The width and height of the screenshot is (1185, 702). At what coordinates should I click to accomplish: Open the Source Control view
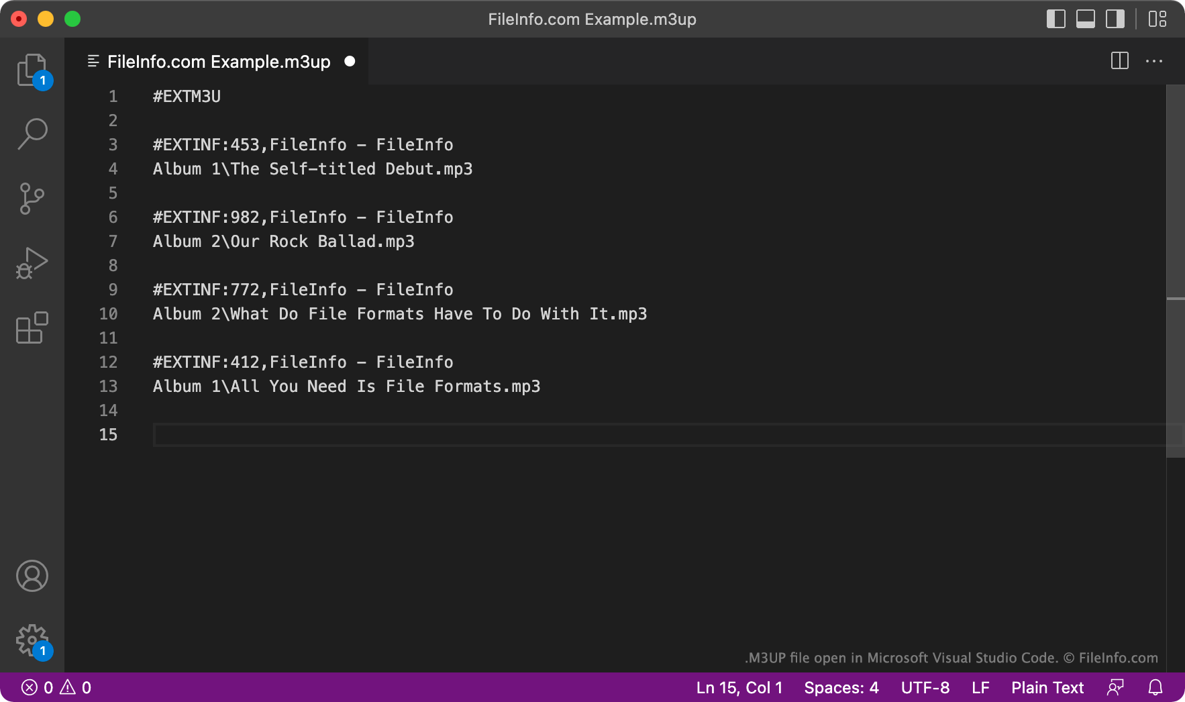point(32,199)
